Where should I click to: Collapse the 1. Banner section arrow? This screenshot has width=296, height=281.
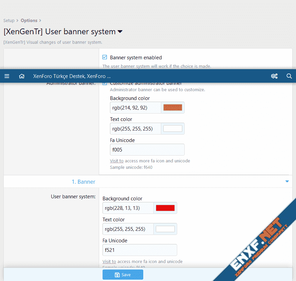pos(287,181)
